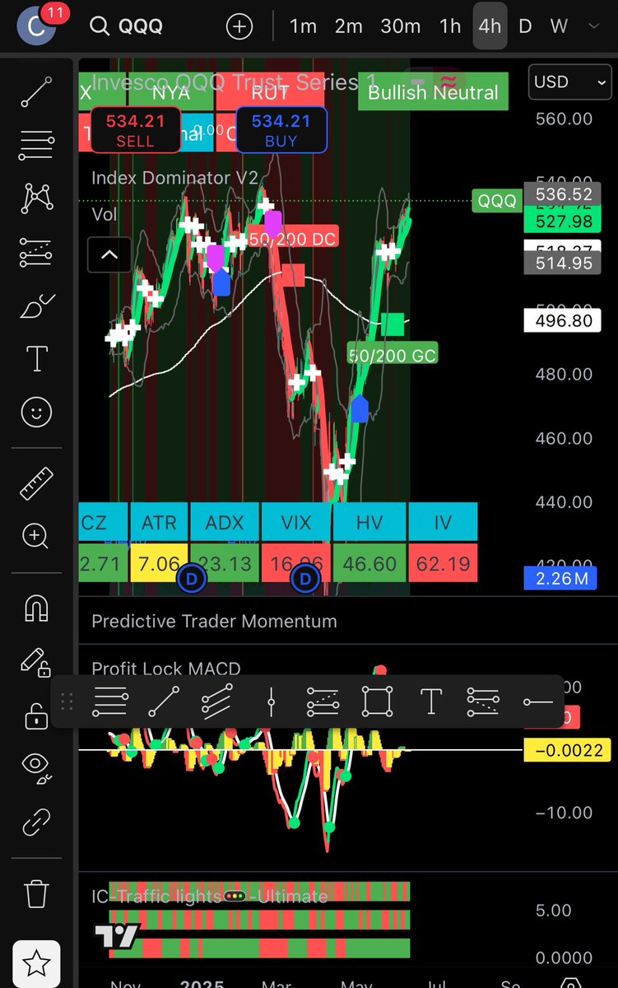
Task: Open the USD currency dropdown
Action: [x=571, y=82]
